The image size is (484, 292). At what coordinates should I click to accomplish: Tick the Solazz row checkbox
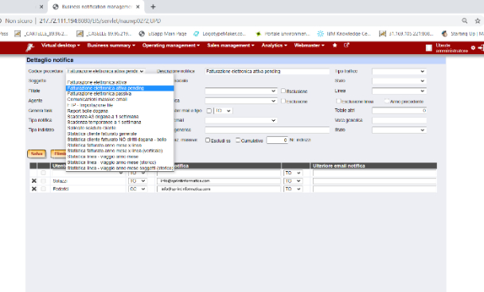pyautogui.click(x=43, y=181)
